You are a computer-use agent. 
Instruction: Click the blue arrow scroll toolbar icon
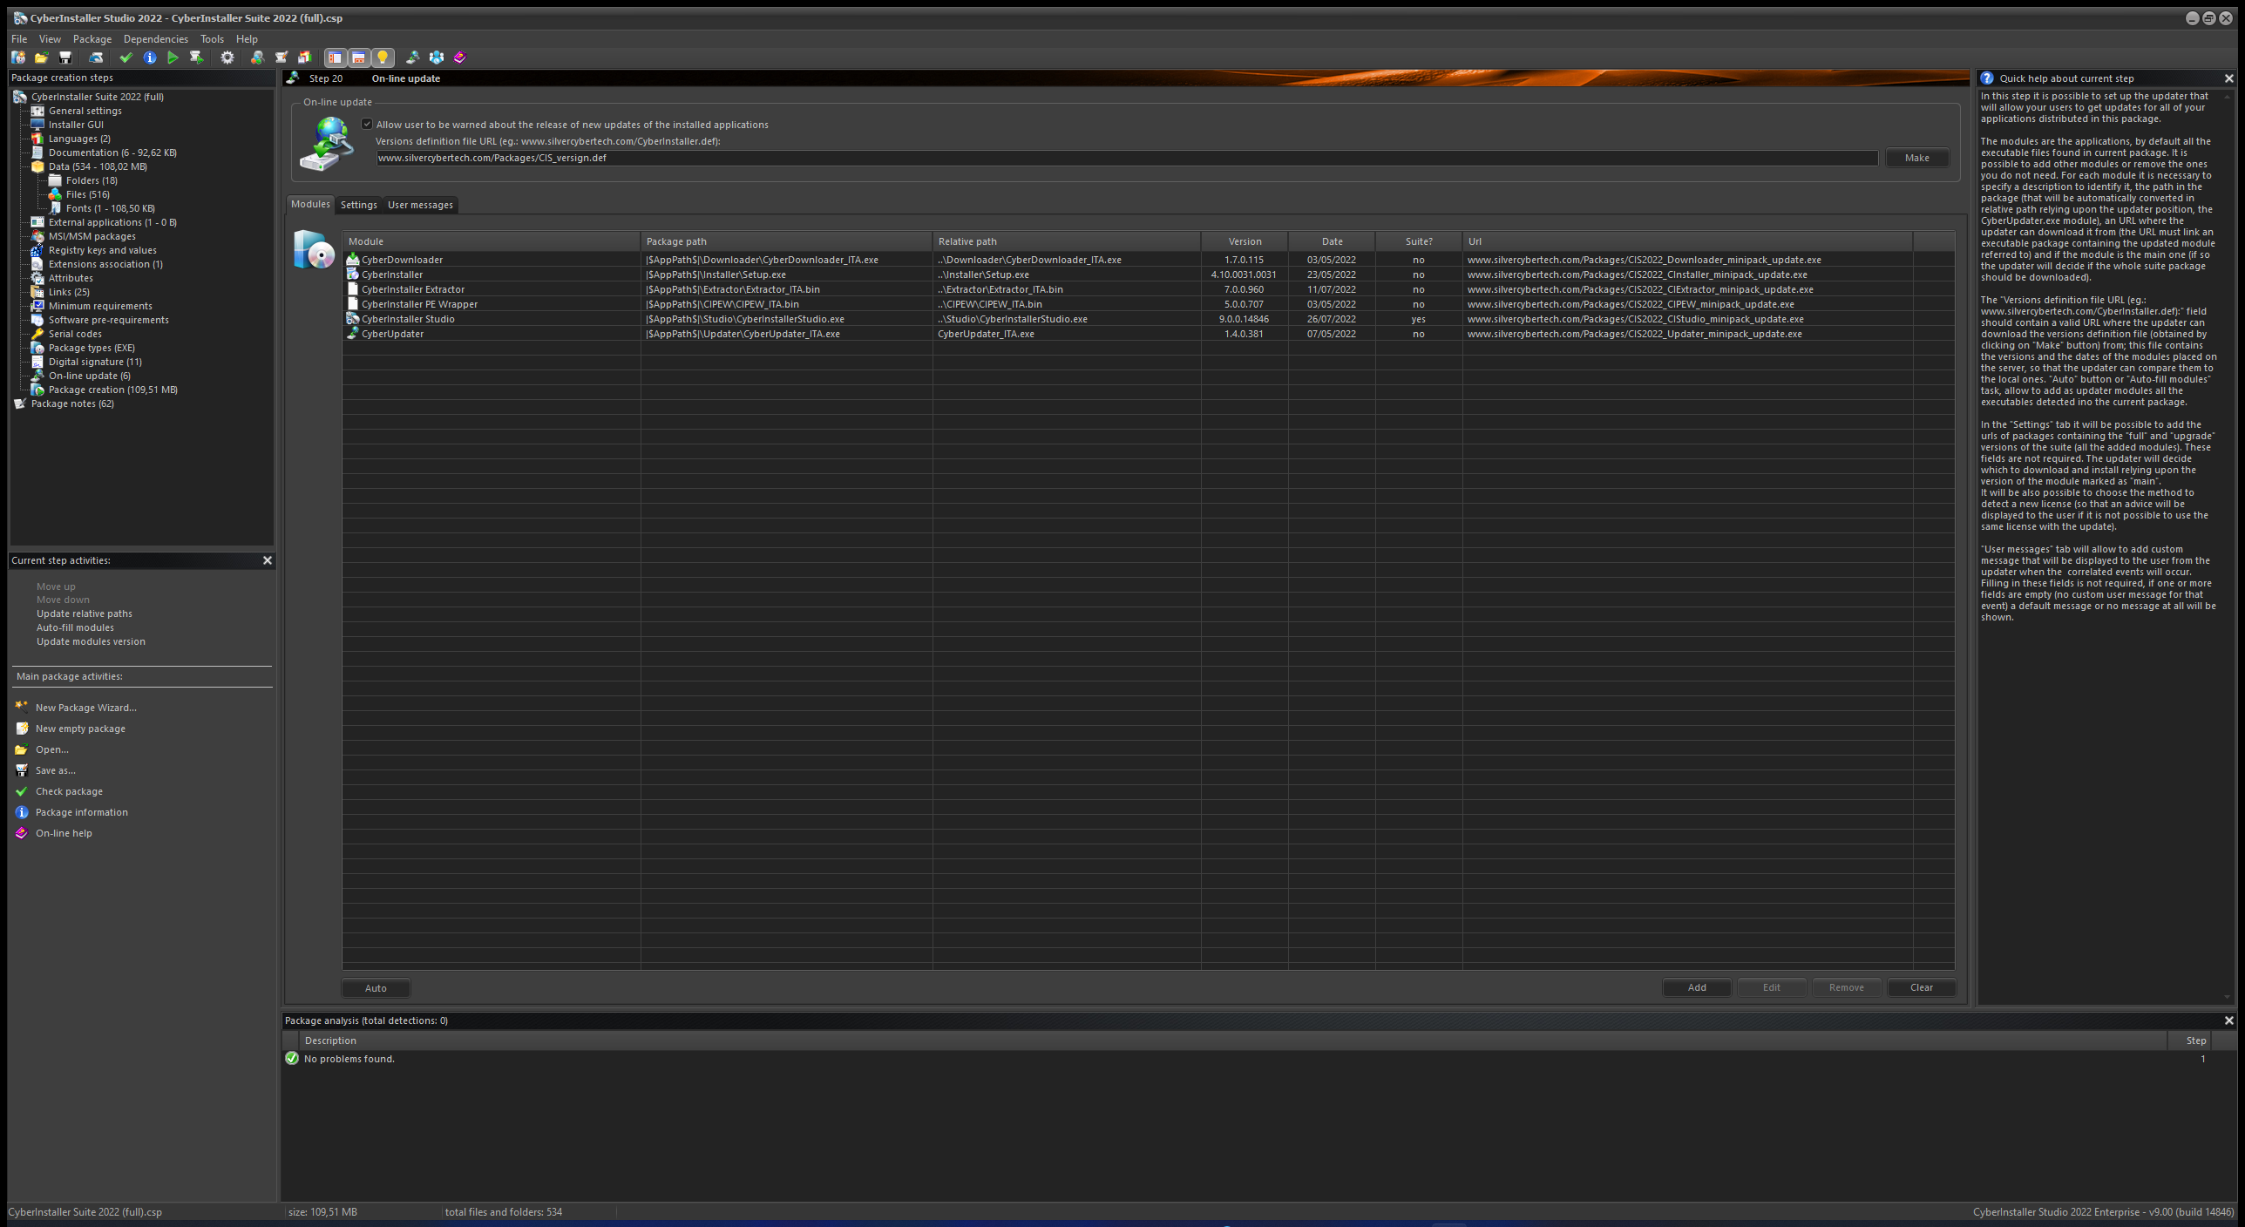tap(97, 58)
